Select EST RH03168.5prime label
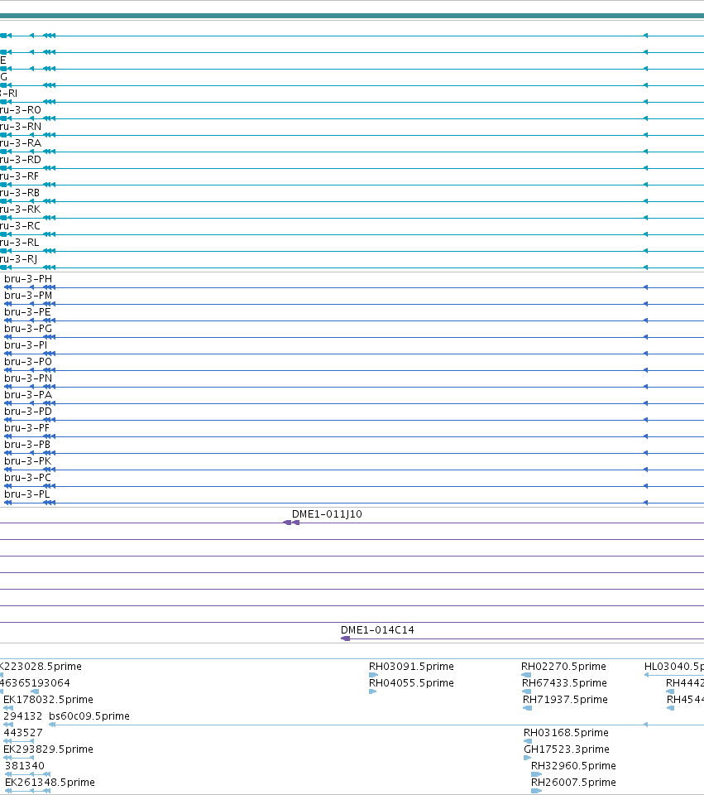 566,733
